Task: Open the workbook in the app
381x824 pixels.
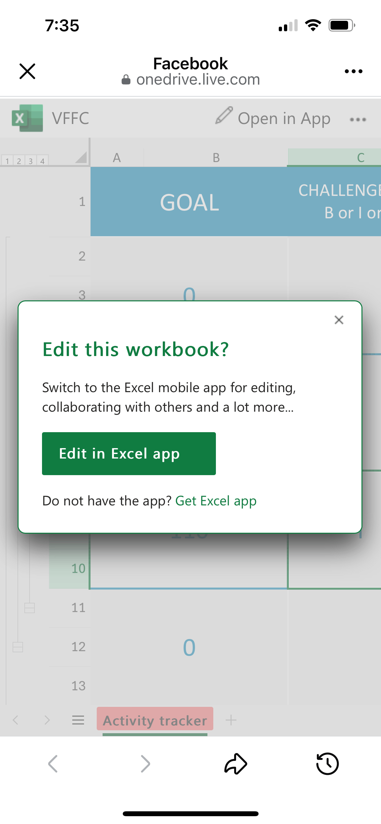Action: (284, 119)
